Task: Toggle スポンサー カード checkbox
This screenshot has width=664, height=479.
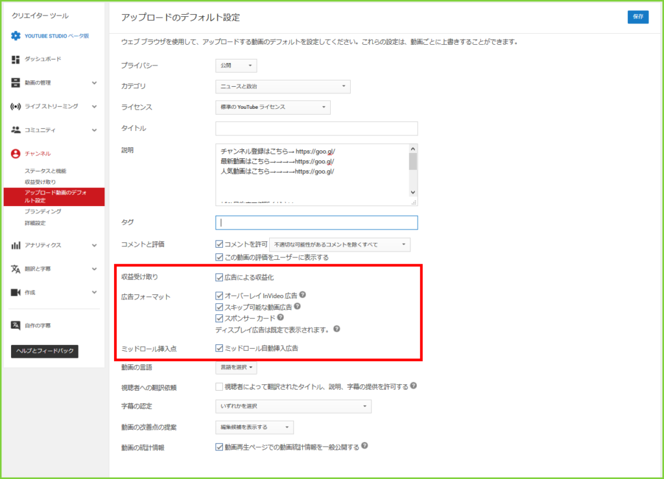Action: [219, 318]
